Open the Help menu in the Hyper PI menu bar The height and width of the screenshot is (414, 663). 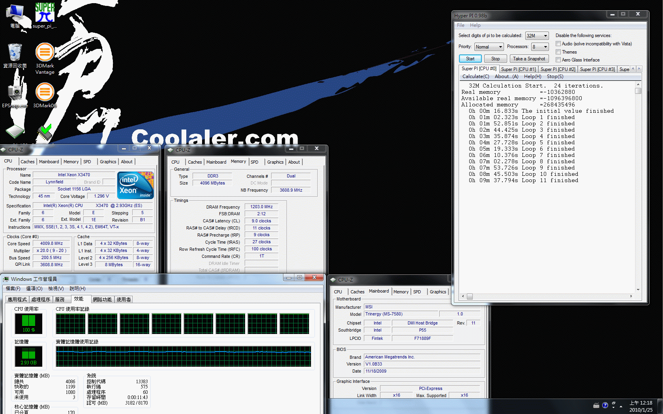[x=475, y=25]
